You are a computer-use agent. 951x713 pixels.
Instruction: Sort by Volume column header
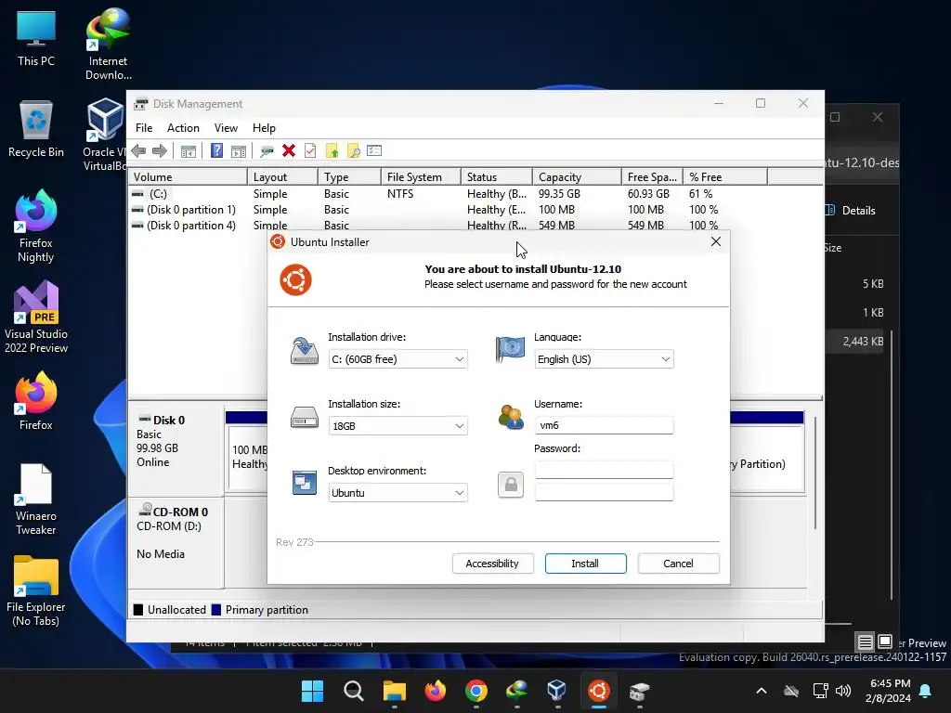(188, 177)
